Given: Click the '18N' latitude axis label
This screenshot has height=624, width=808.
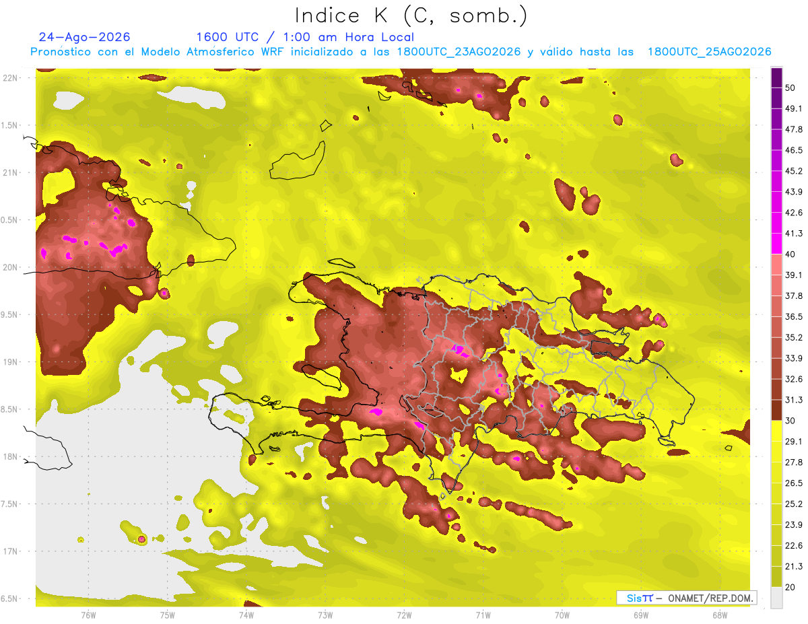Looking at the screenshot, I should (10, 457).
